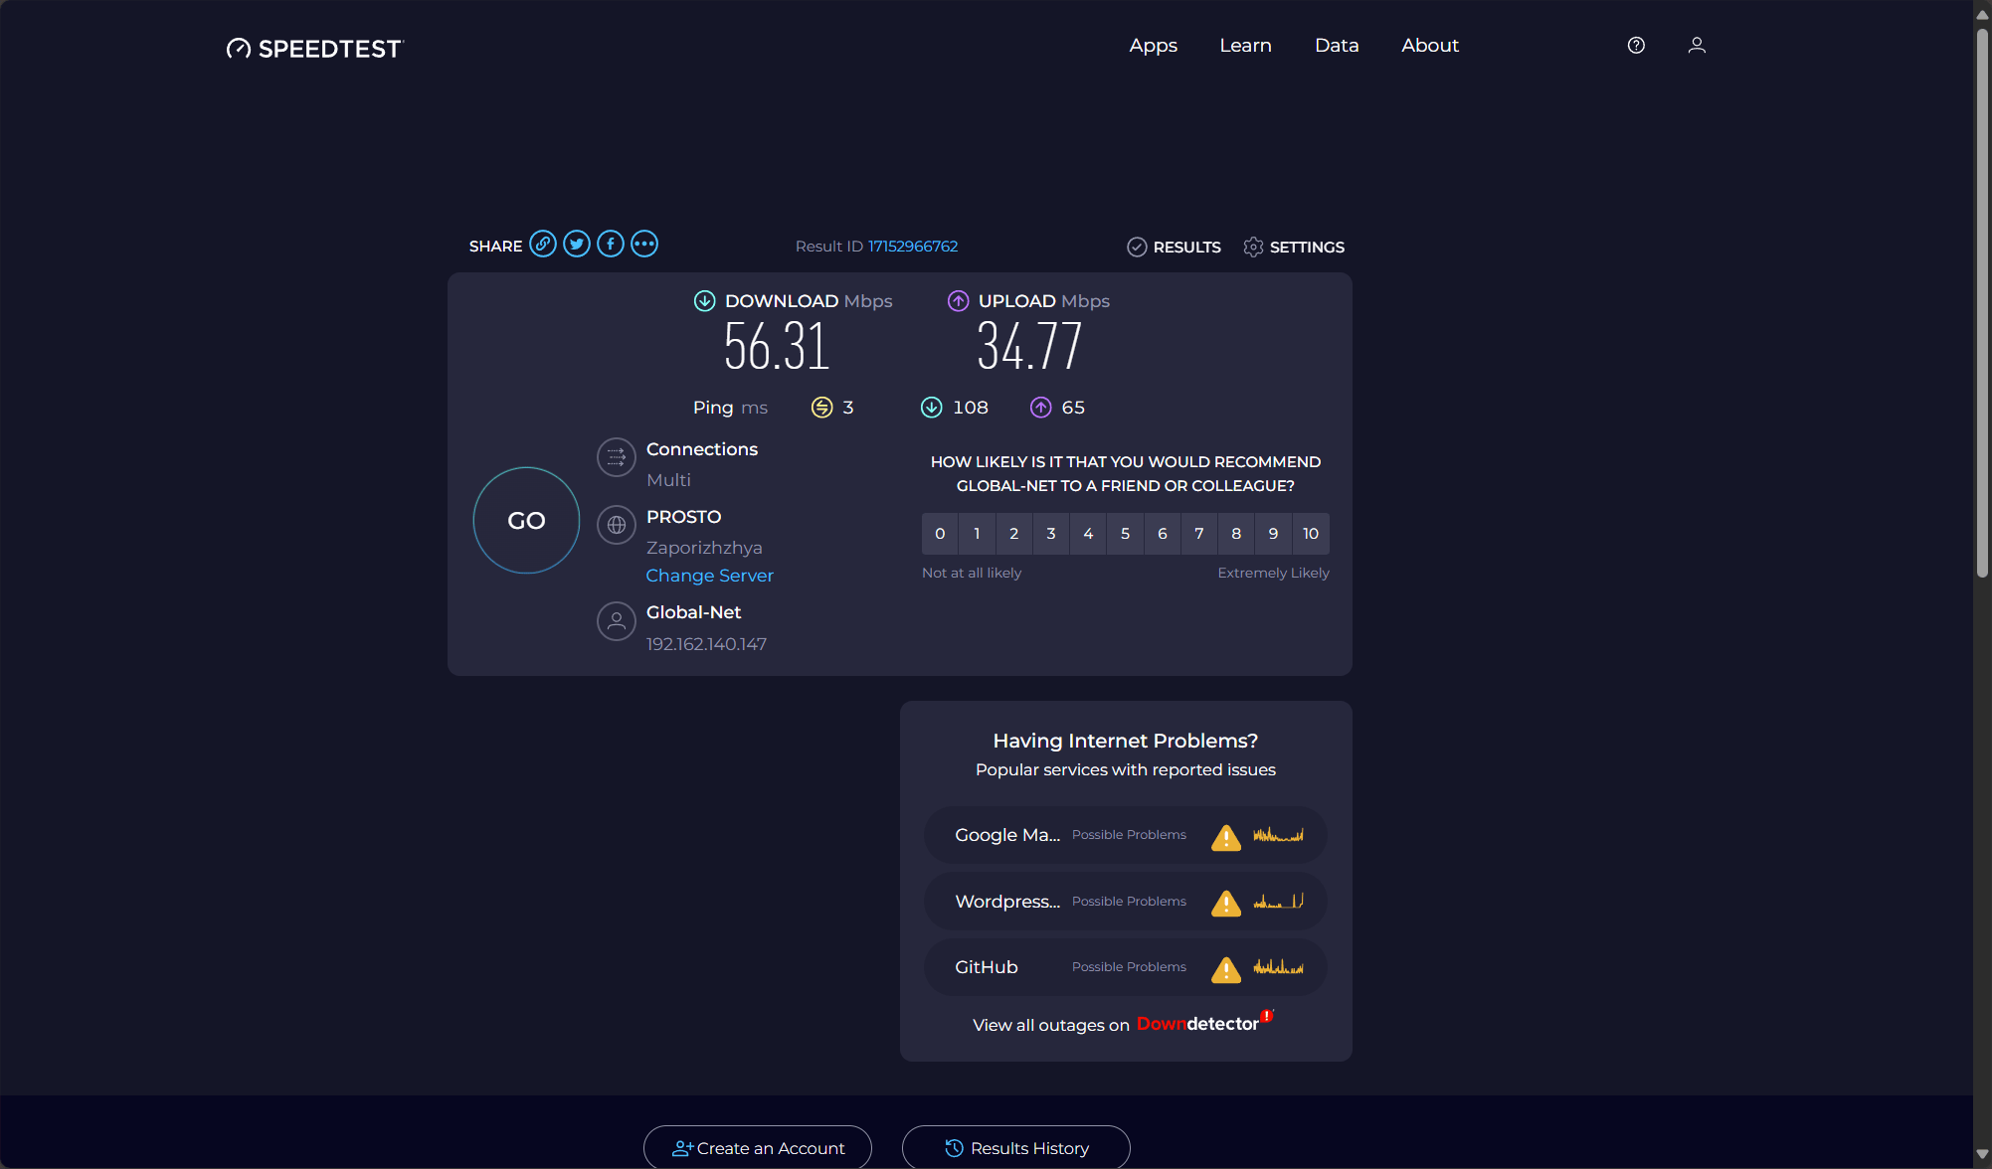Click Change Server link

(x=709, y=576)
